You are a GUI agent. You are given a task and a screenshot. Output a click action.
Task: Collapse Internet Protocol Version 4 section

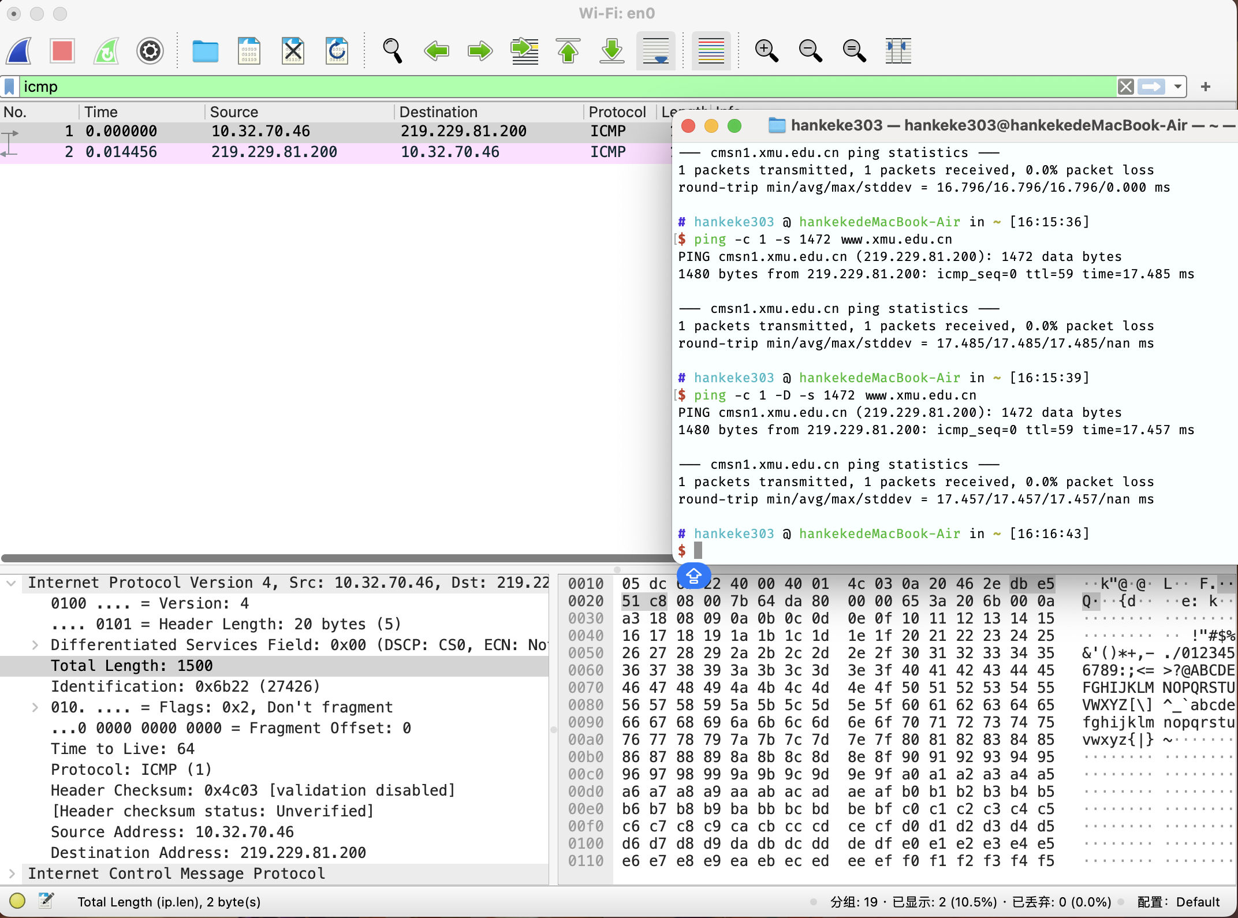[11, 583]
